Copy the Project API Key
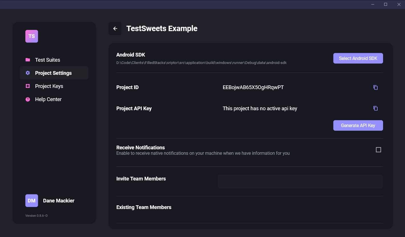The width and height of the screenshot is (405, 237). pos(375,108)
